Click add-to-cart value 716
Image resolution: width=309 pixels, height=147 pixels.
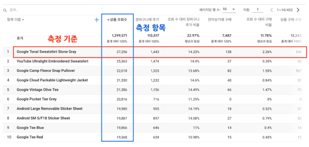(156, 99)
